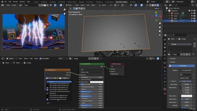Click the Camera object icon in outliner
The image size is (197, 111).
coord(172,13)
